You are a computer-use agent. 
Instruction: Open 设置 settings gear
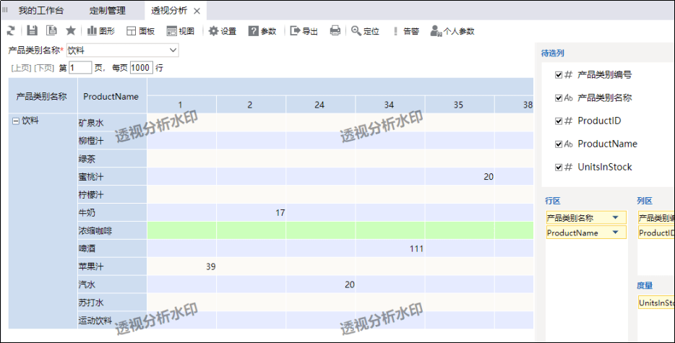(x=222, y=31)
